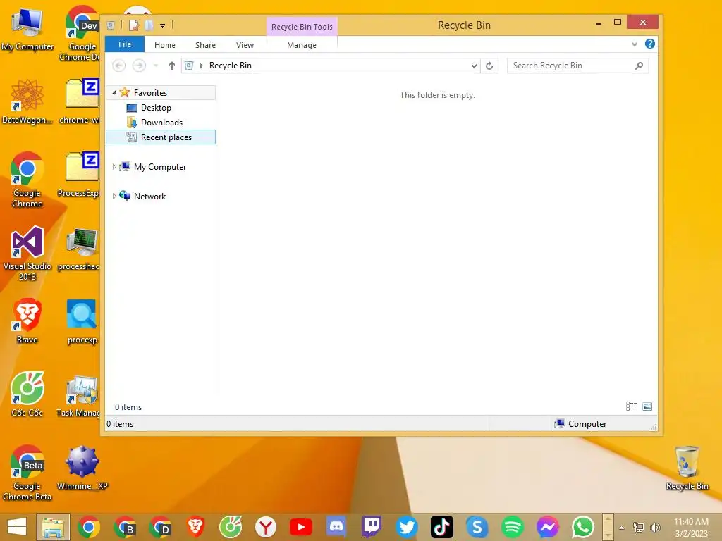Expand the ribbon with the chevron

pos(635,44)
